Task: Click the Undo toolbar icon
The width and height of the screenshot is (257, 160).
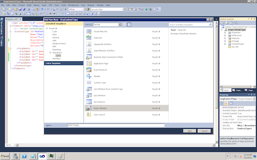Action: pyautogui.click(x=42, y=9)
